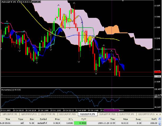Show chart tabs further right
162x126 pixels.
pyautogui.click(x=160, y=114)
